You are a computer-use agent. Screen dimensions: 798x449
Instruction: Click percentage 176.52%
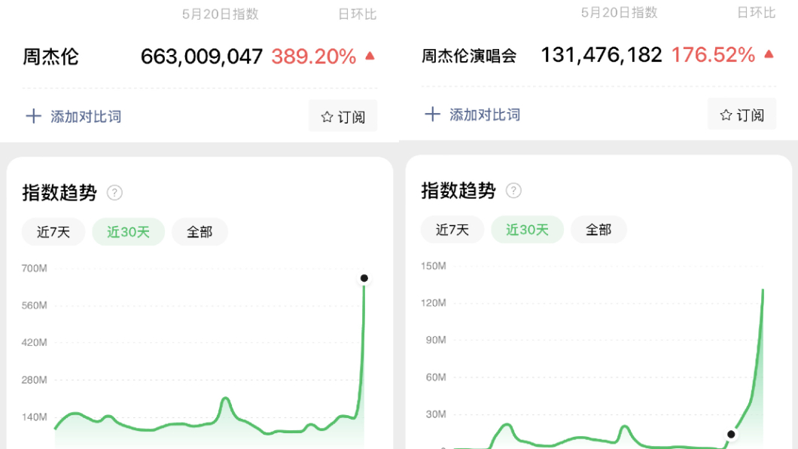713,54
